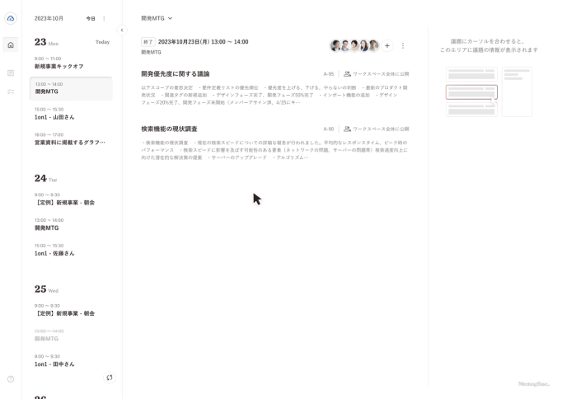Click the participant avatars group
The width and height of the screenshot is (562, 399).
pos(354,46)
